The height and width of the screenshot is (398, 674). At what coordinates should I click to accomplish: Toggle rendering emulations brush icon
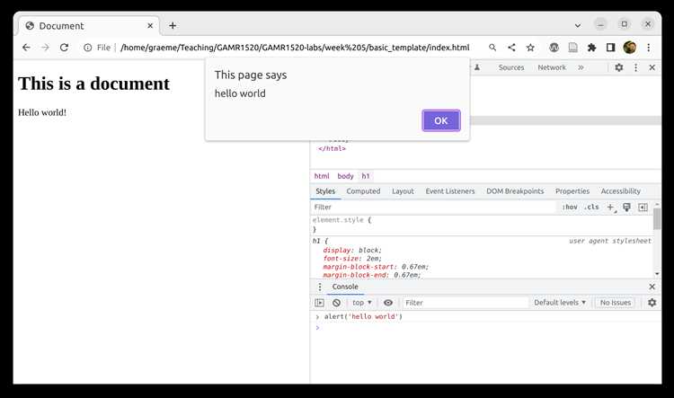tap(626, 208)
